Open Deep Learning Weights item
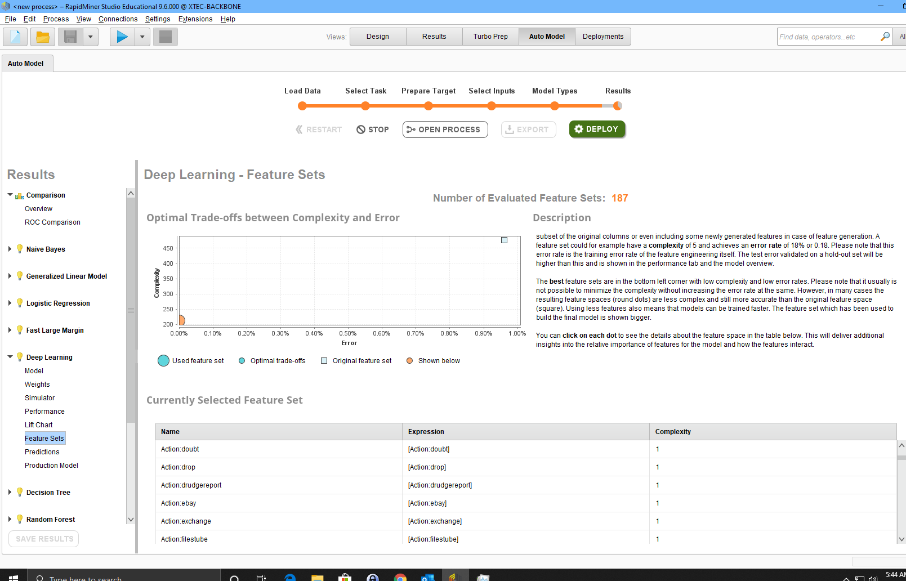 (x=37, y=385)
